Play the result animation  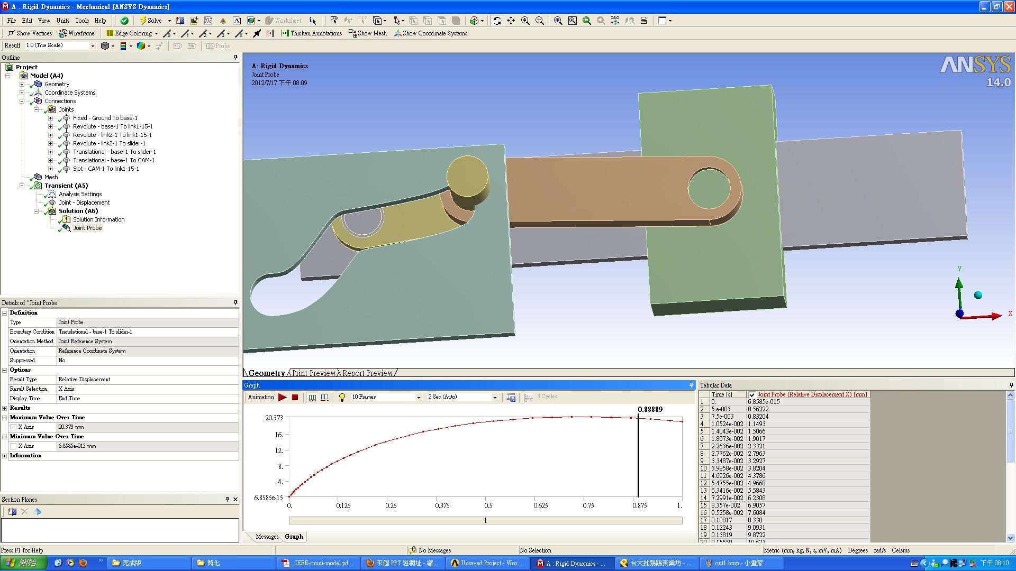point(283,397)
